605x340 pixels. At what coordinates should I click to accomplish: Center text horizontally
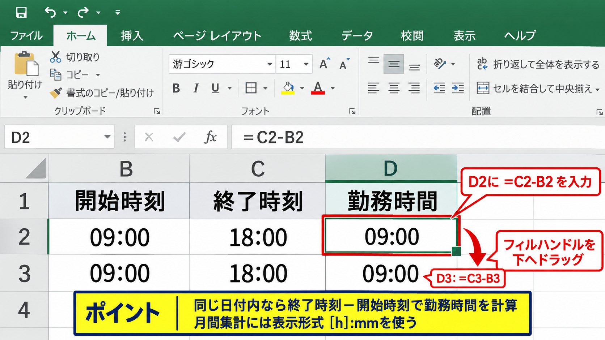(x=394, y=88)
